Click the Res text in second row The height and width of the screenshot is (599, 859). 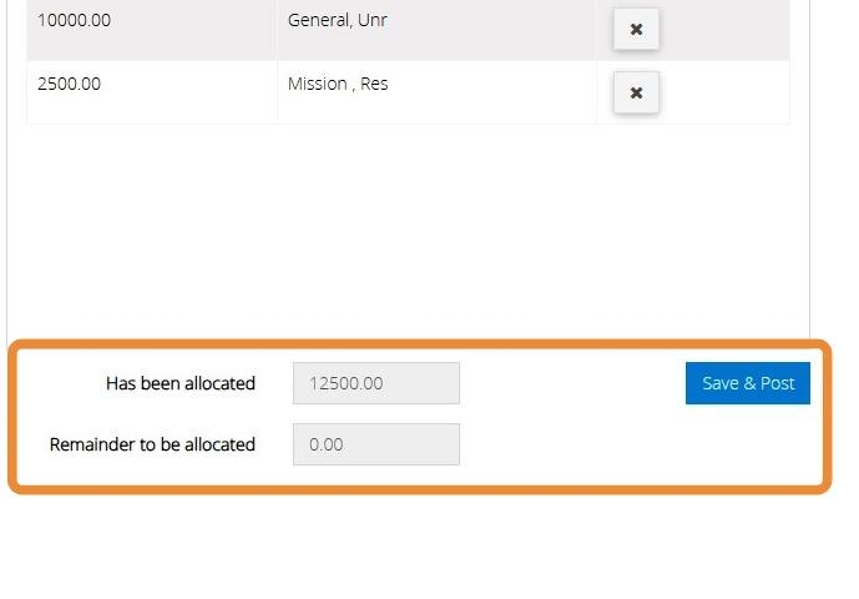(374, 84)
